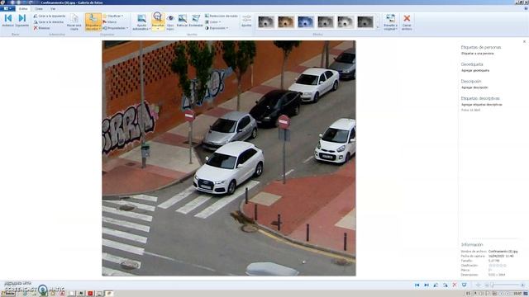Open the Clasificar rating dropdown

pos(113,16)
